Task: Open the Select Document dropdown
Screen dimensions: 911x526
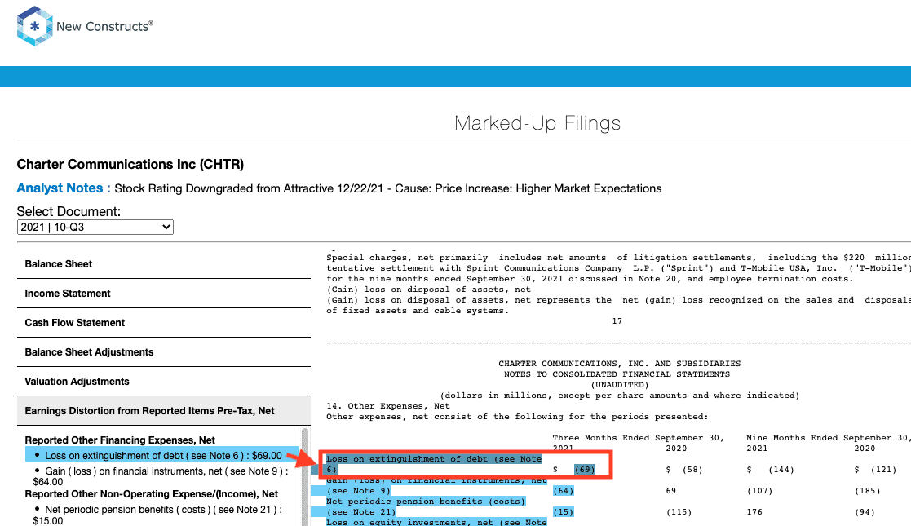Action: click(95, 228)
